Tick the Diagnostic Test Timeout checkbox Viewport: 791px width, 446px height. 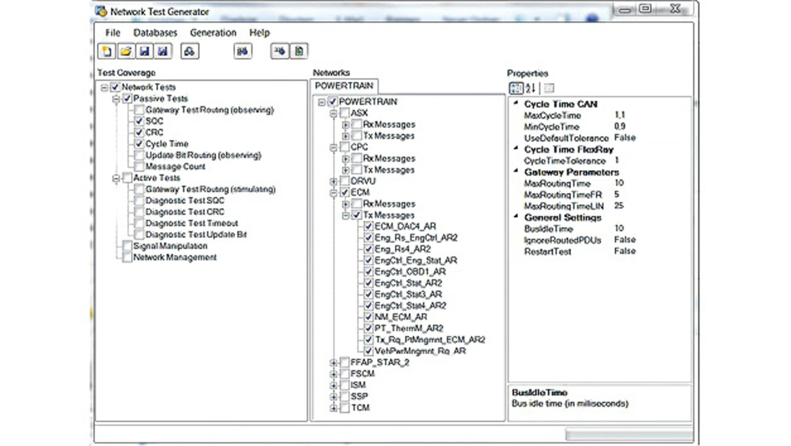click(139, 223)
